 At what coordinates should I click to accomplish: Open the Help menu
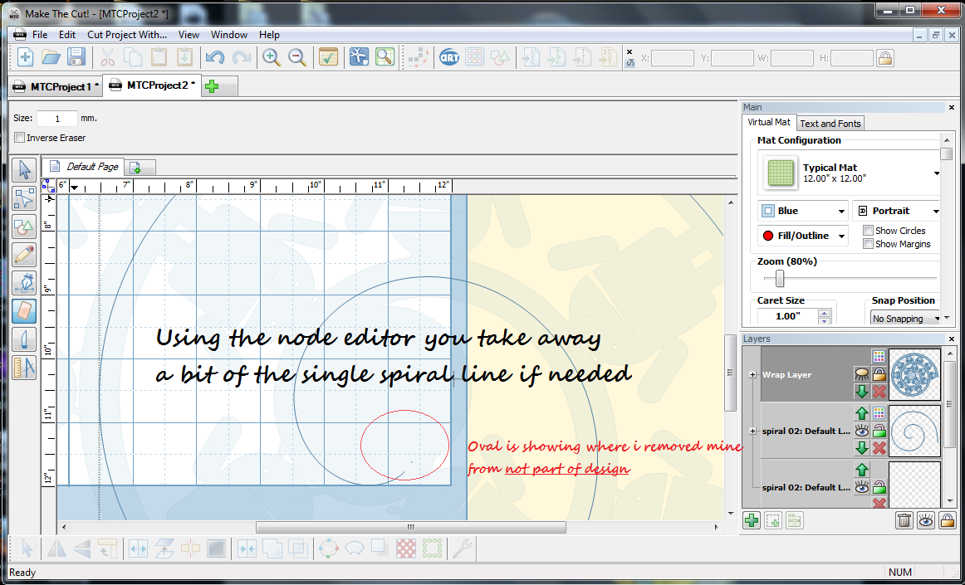[x=269, y=35]
